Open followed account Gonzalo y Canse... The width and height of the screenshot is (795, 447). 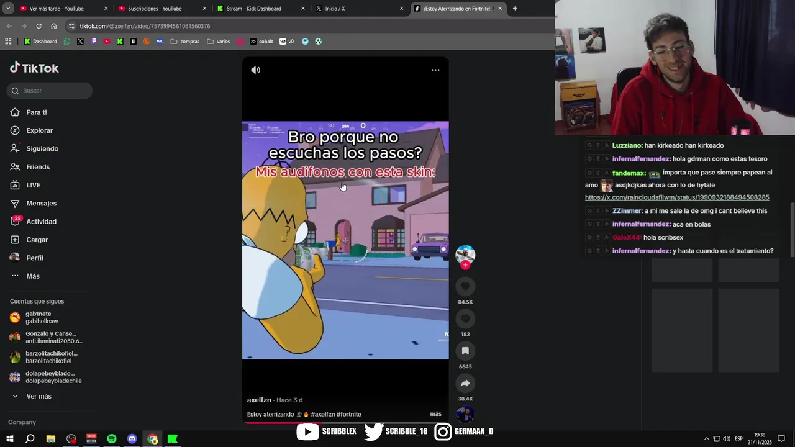47,337
